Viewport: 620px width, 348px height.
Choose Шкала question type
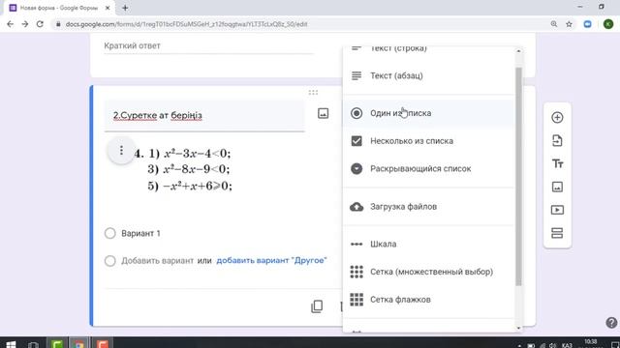(x=428, y=245)
